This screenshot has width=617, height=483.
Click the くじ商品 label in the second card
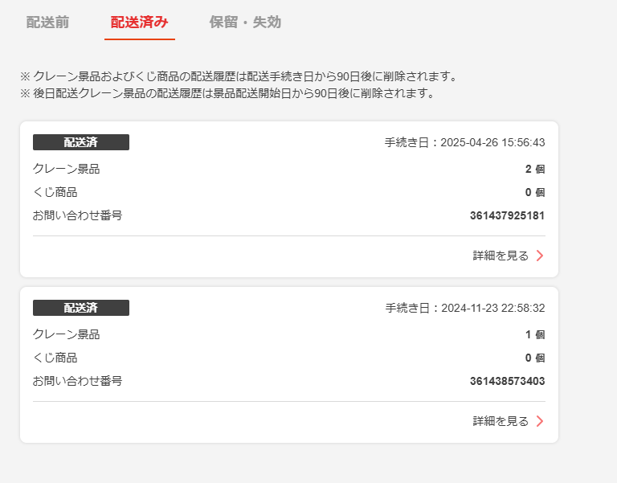[55, 358]
